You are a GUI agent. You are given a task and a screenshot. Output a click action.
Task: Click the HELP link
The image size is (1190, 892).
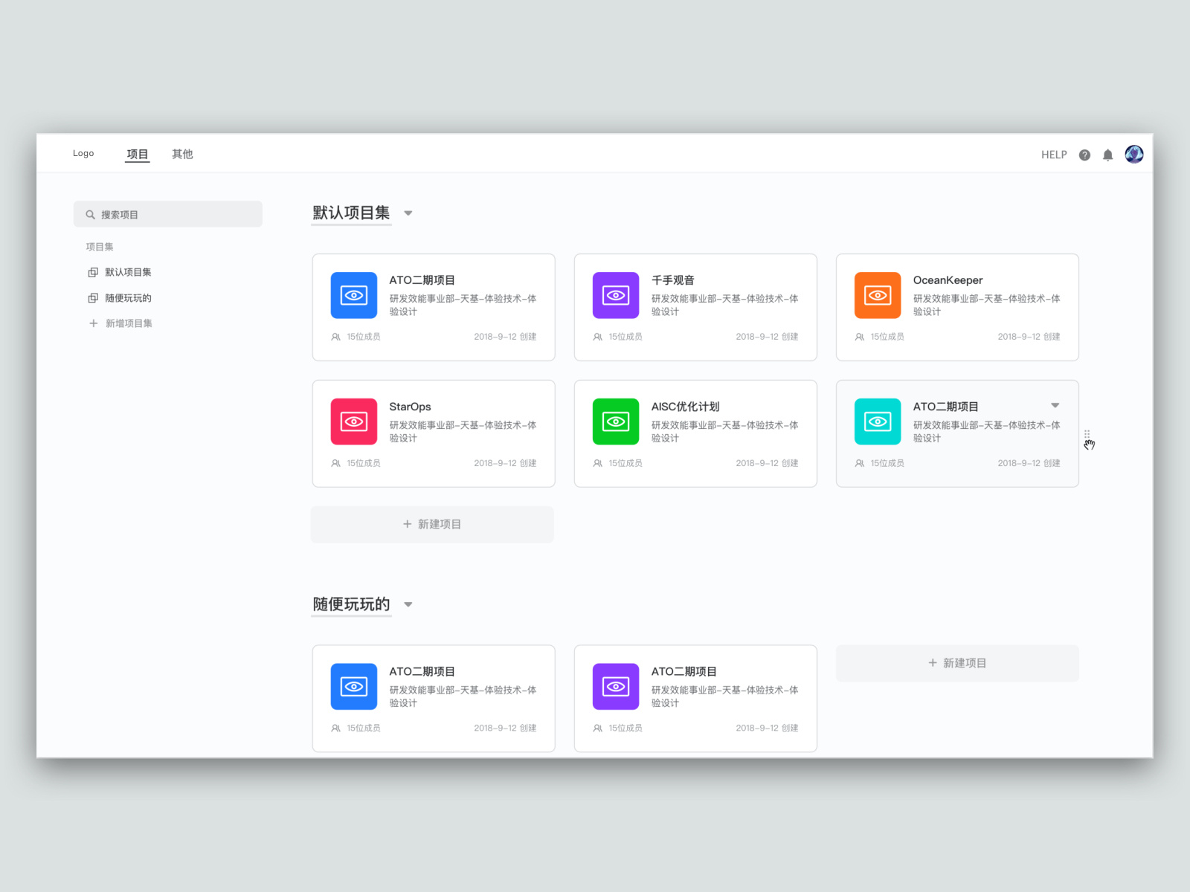[x=1053, y=155]
